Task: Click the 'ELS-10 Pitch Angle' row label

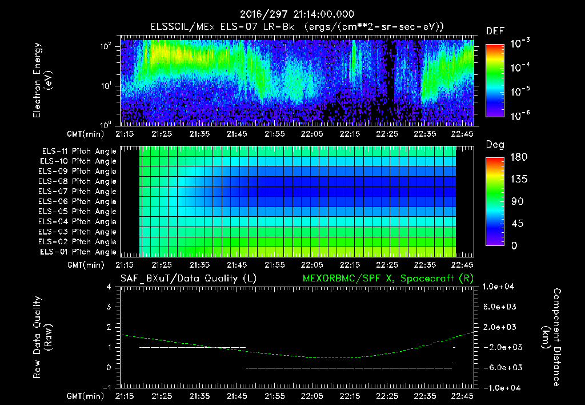Action: (x=78, y=161)
